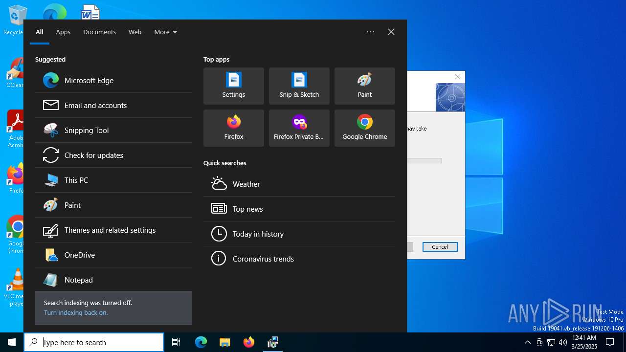This screenshot has height=352, width=626.
Task: Focus the Type here to search box
Action: [94, 342]
